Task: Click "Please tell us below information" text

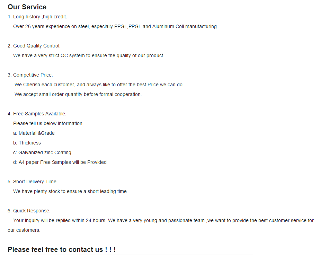Action: (48, 124)
